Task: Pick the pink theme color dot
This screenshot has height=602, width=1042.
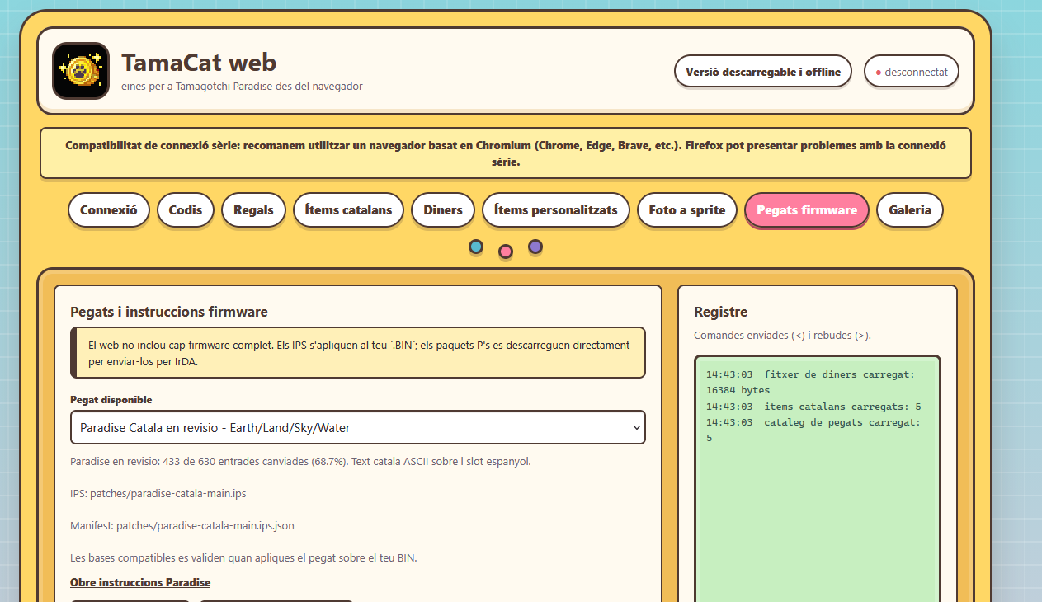Action: pyautogui.click(x=506, y=251)
